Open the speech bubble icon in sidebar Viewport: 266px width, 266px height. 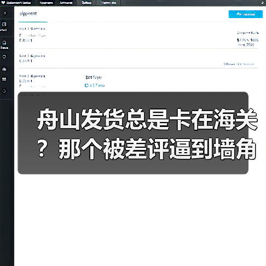4,57
